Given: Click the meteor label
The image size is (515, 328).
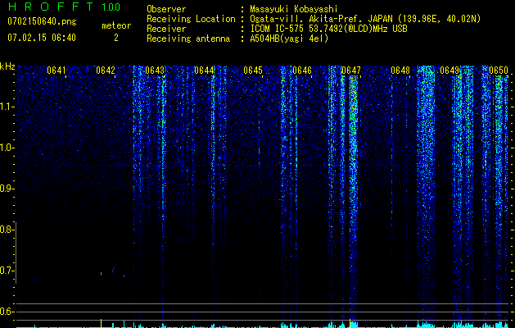Looking at the screenshot, I should click(x=116, y=25).
